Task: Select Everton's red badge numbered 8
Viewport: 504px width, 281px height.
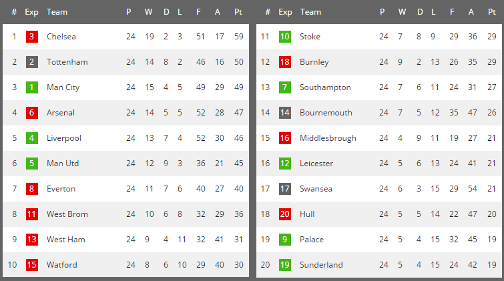Action: pos(32,189)
